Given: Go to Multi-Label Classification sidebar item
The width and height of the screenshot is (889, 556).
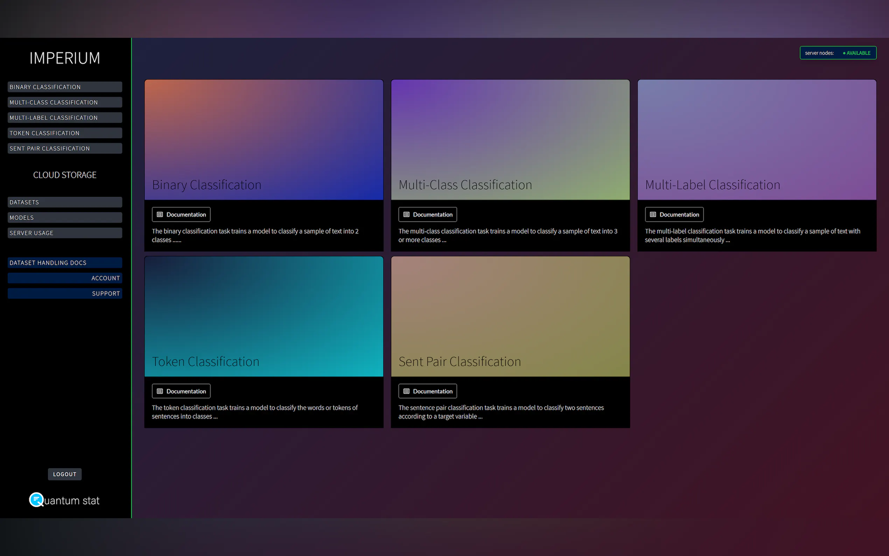Looking at the screenshot, I should [65, 118].
